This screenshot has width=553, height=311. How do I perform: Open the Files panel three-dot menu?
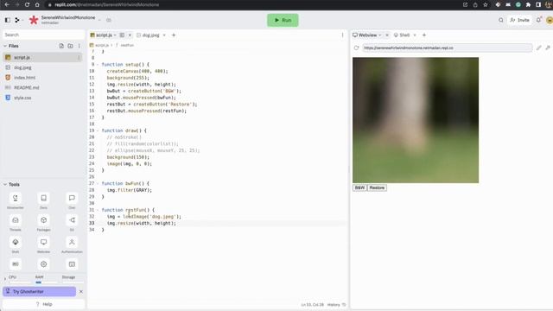tap(79, 46)
